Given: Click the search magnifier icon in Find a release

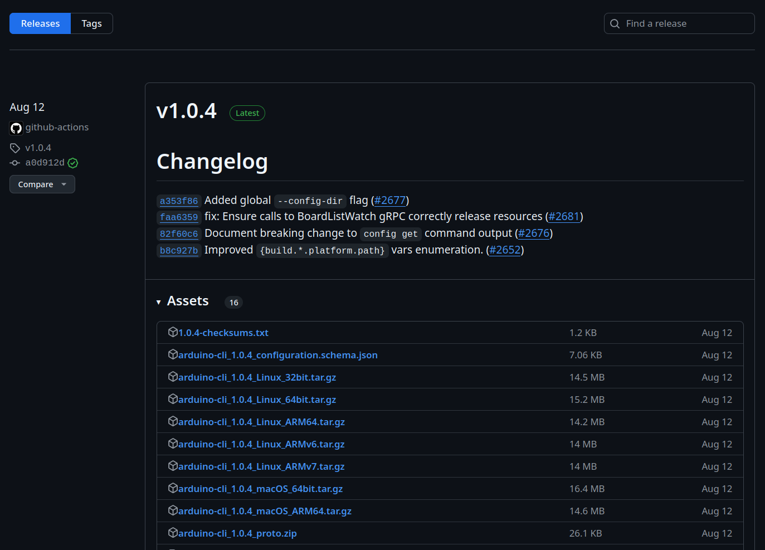Looking at the screenshot, I should coord(615,23).
